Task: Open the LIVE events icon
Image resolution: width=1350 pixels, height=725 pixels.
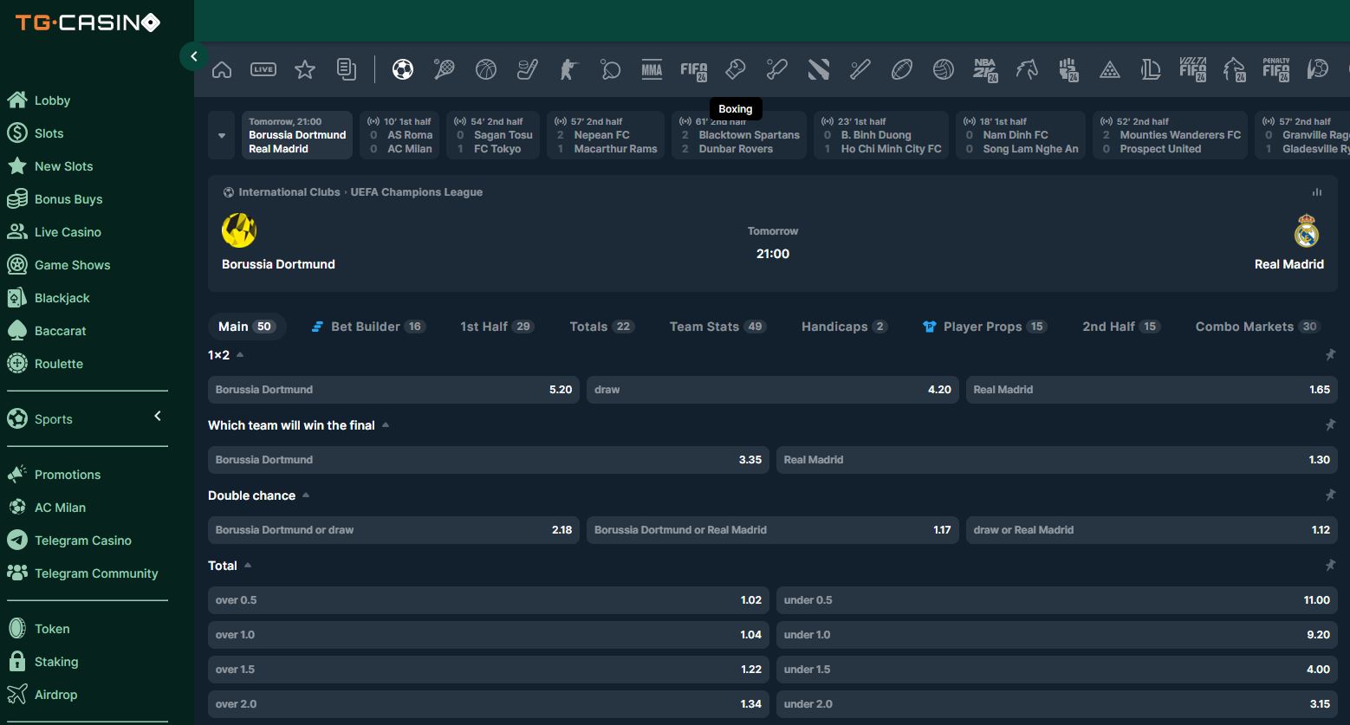Action: (x=263, y=69)
